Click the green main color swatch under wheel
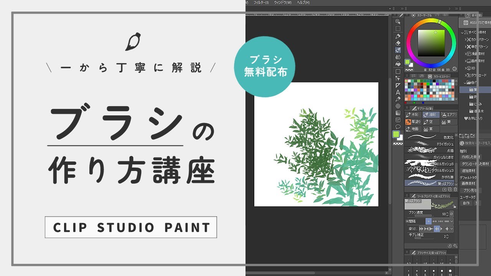 (x=407, y=61)
